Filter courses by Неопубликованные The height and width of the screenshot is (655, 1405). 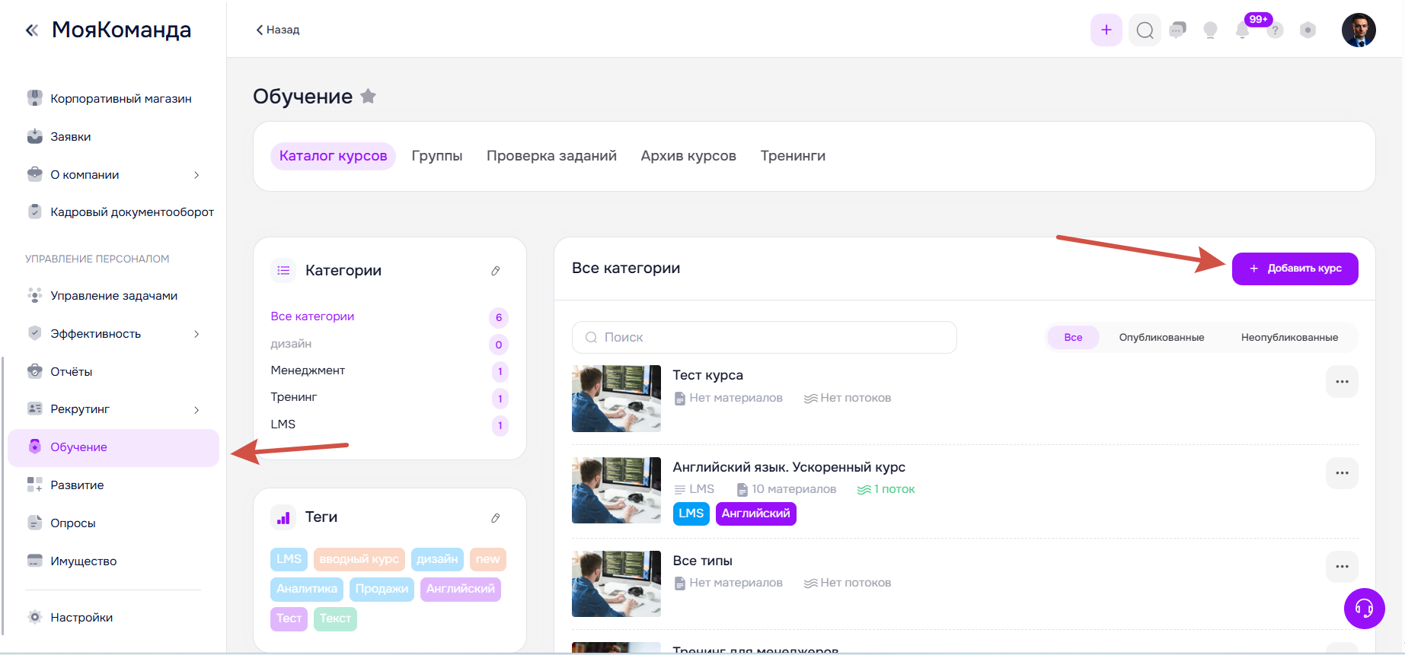click(1289, 338)
